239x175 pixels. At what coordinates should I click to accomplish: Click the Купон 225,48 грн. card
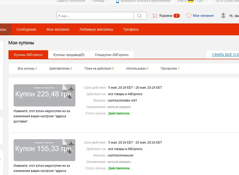[45, 95]
